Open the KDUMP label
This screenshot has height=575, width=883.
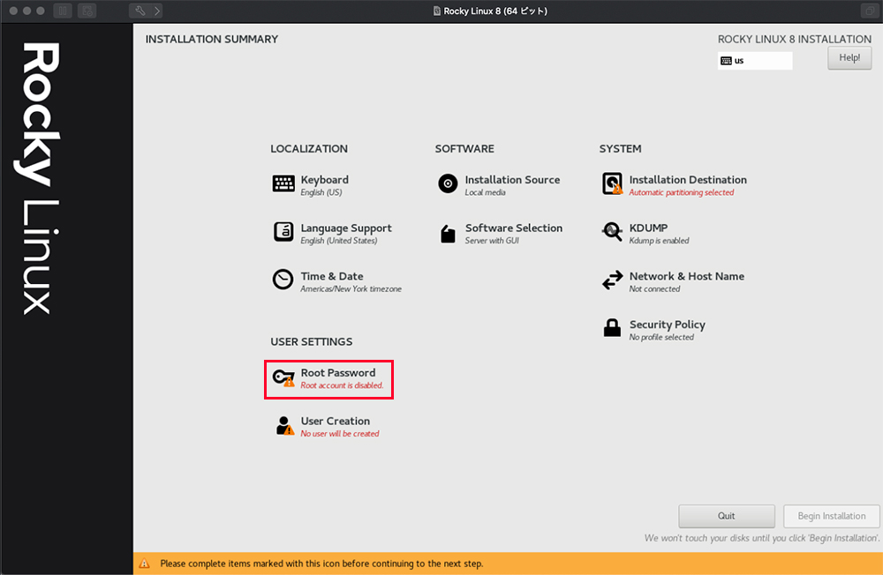648,228
